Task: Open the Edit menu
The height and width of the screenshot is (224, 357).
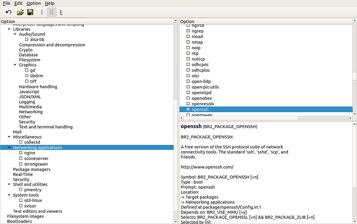Action: (x=18, y=3)
